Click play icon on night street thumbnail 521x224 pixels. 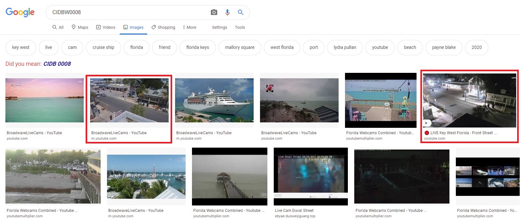coord(427,123)
